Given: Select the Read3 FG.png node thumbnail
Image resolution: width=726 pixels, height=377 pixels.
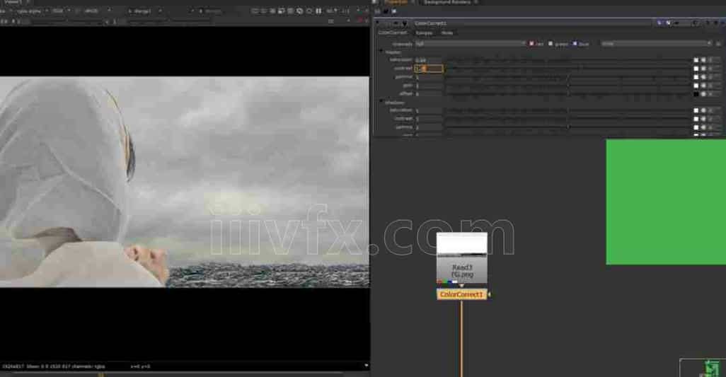Looking at the screenshot, I should point(461,258).
